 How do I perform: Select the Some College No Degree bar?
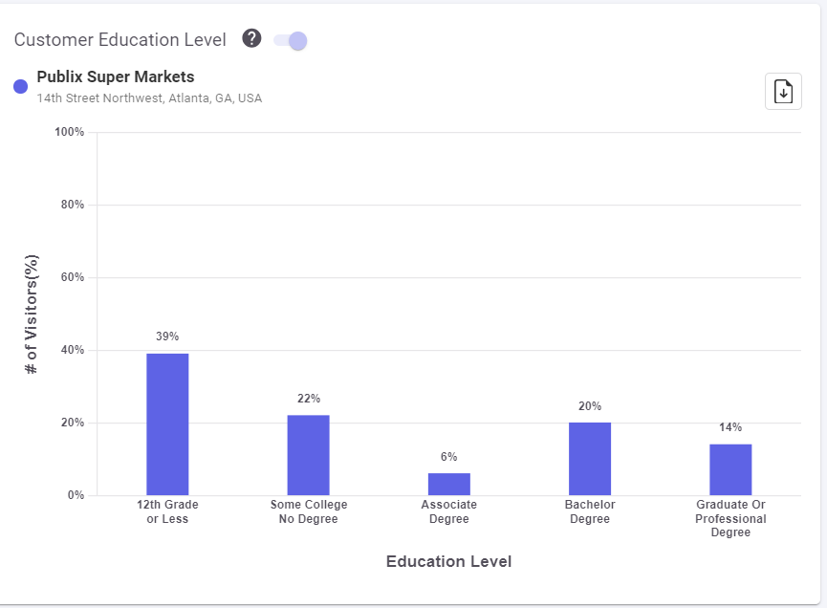[x=308, y=455]
